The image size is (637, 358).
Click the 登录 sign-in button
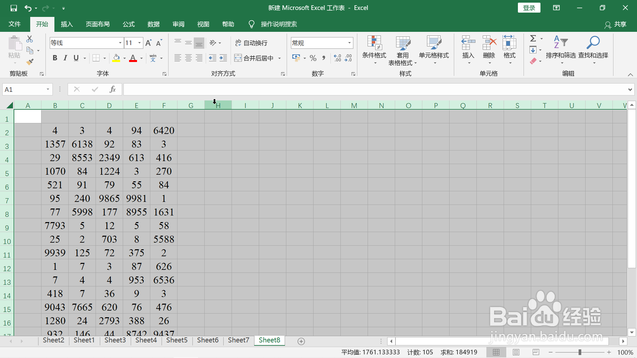529,8
